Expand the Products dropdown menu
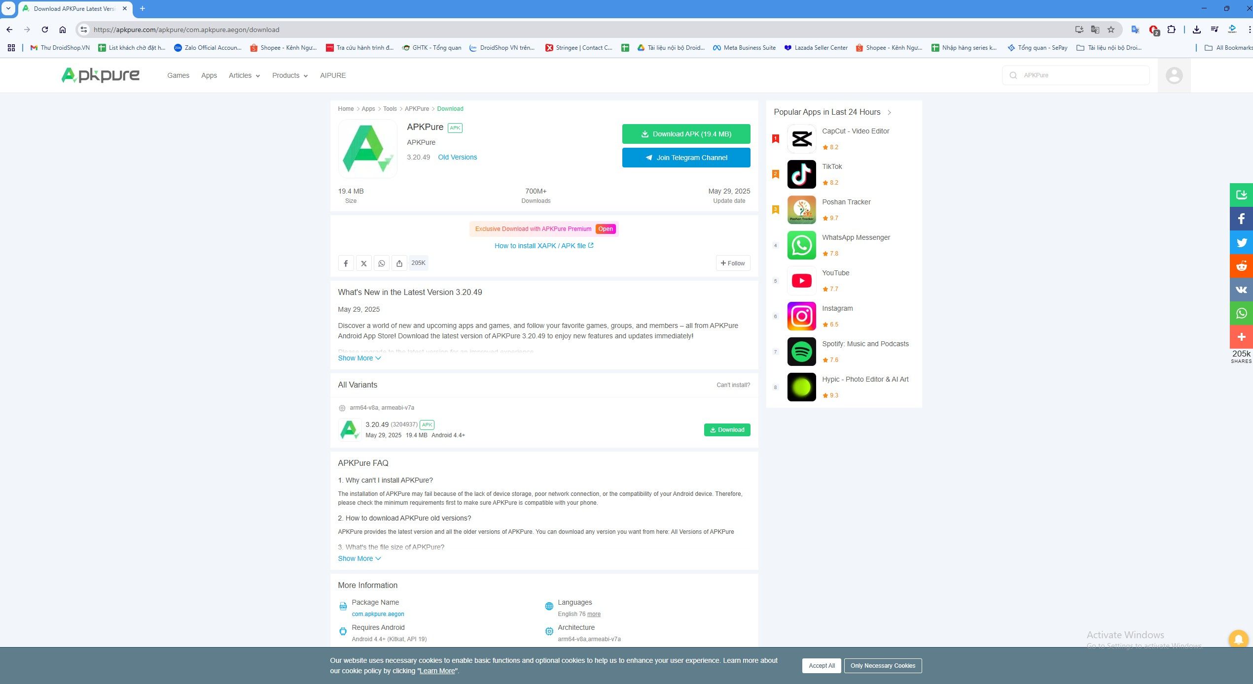This screenshot has width=1253, height=684. point(290,75)
